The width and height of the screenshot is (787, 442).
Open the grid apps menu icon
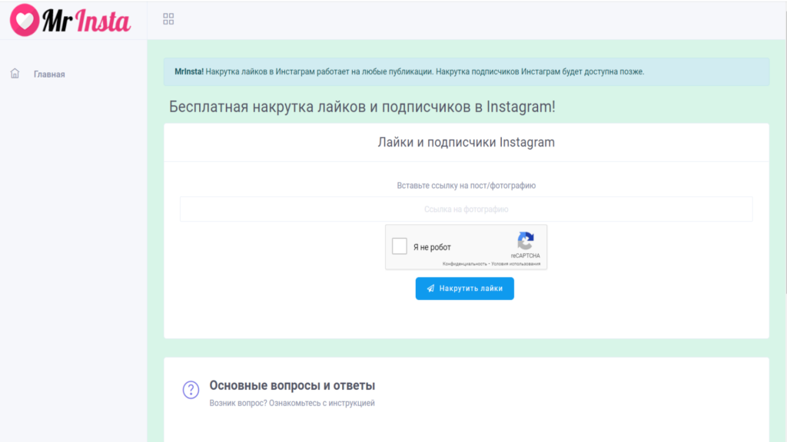(x=168, y=19)
